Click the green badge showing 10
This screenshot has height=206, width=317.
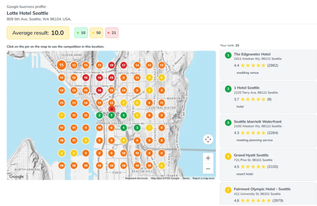pos(81,33)
